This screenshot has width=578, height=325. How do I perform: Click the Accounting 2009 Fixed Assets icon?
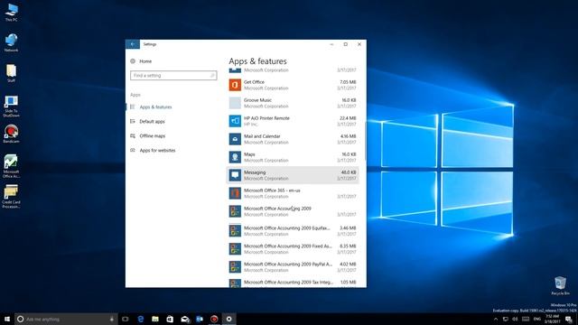click(235, 249)
